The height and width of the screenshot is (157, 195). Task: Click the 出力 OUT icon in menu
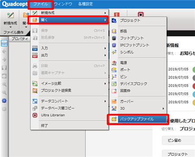(x=35, y=55)
